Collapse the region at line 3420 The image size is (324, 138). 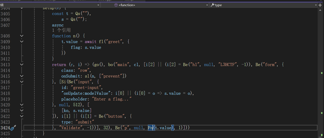tap(22, 105)
